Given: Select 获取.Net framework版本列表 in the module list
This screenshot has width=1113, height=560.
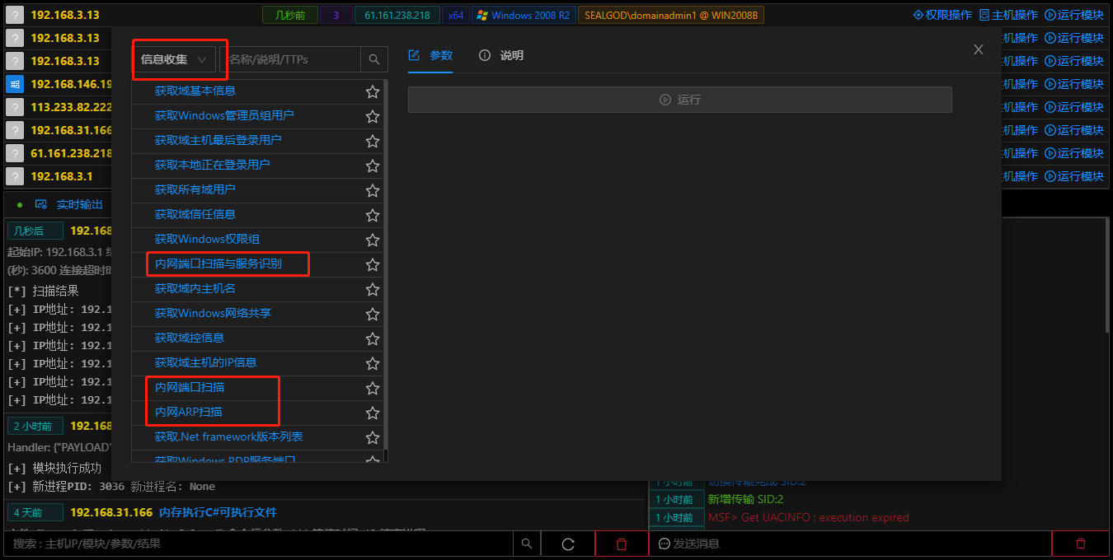Looking at the screenshot, I should click(x=229, y=436).
